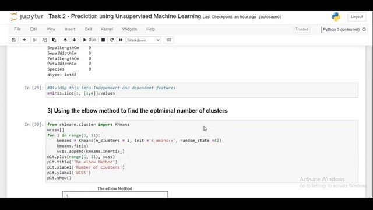Screen dimensions: 373x210
Task: Open the Insert menu
Action: (x=70, y=29)
